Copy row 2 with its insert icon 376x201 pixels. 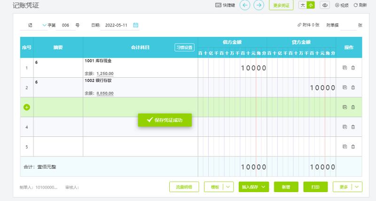tap(345, 88)
